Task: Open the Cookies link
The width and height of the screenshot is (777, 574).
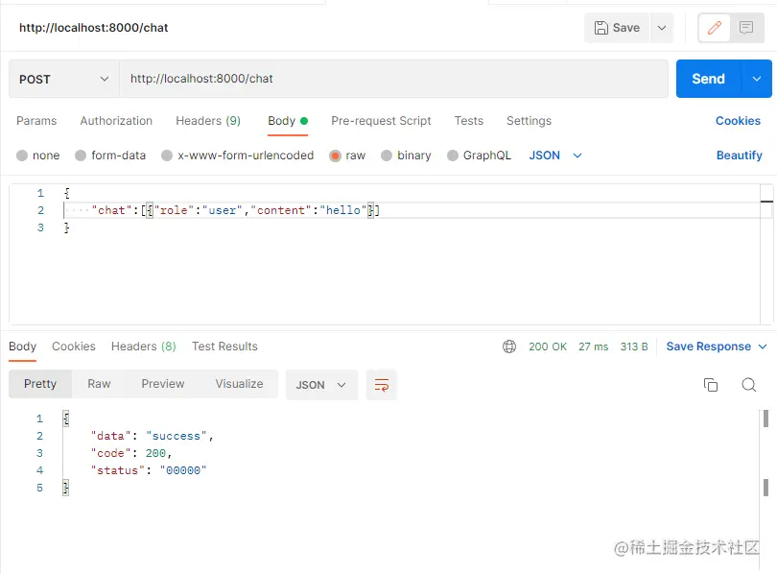Action: (x=738, y=121)
